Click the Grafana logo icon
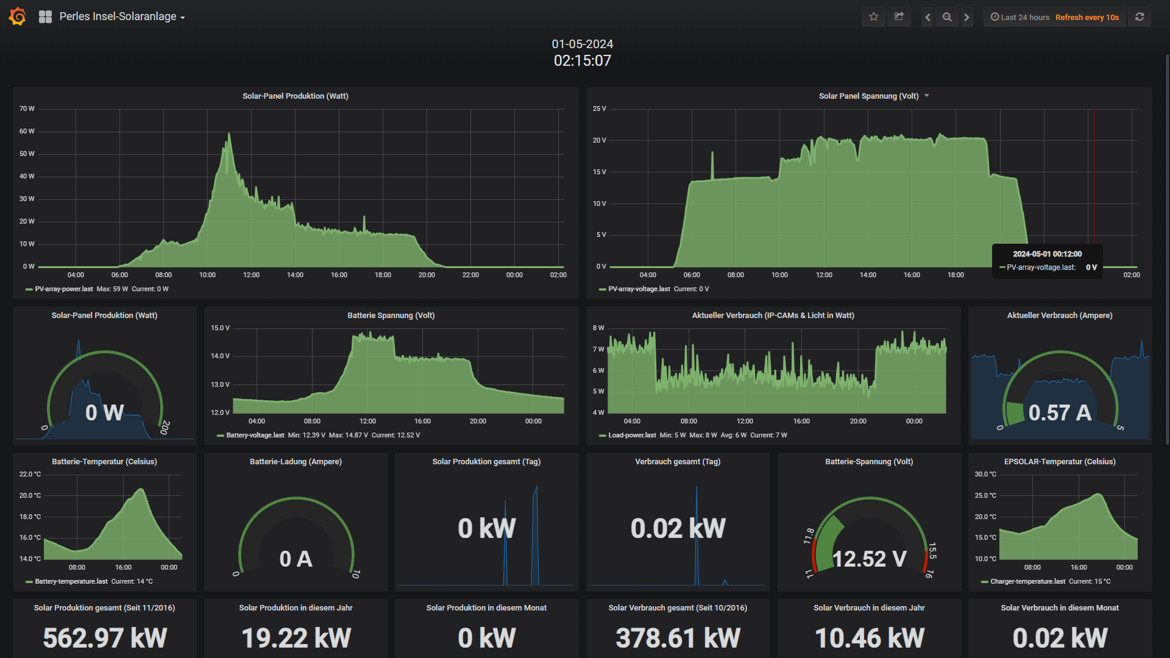 click(x=18, y=16)
